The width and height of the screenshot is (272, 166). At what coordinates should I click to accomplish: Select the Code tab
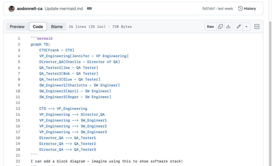coord(38,26)
